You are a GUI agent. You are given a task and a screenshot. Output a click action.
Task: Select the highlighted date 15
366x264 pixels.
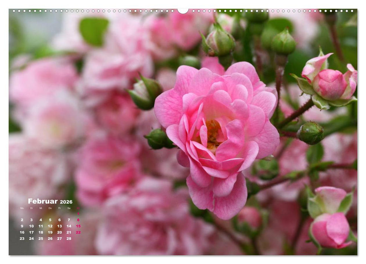(x=79, y=226)
